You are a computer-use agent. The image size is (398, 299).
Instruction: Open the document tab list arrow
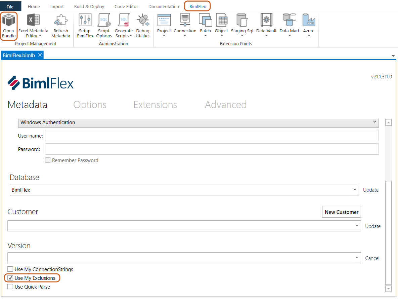[393, 56]
